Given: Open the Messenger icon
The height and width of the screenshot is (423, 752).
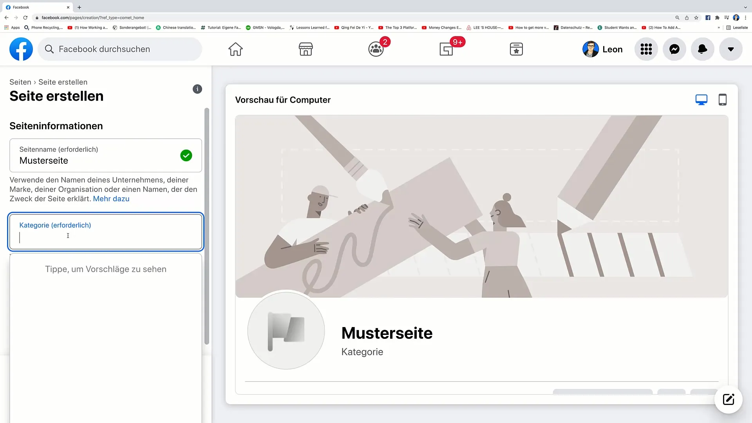Looking at the screenshot, I should (674, 49).
